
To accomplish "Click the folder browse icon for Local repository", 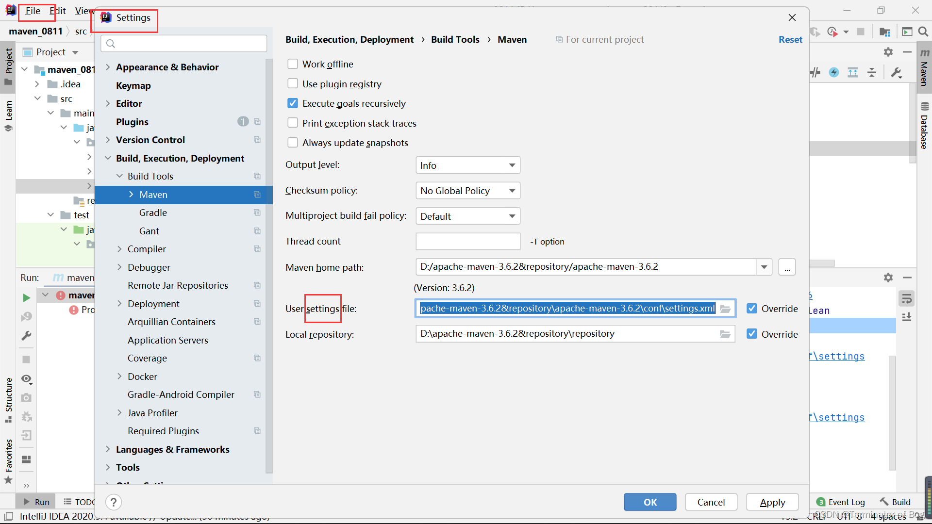I will click(x=725, y=334).
